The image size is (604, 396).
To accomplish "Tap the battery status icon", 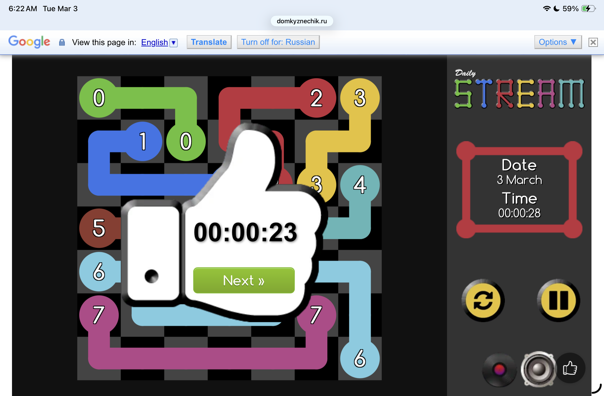I will click(x=588, y=9).
